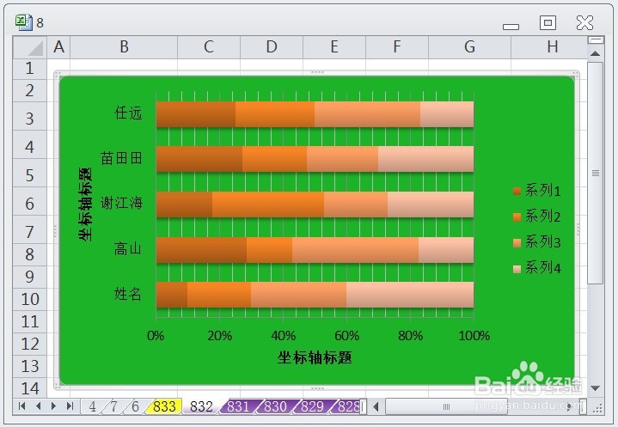Click the vertical axis title 坐标轴标题
The height and width of the screenshot is (427, 618).
pos(85,204)
